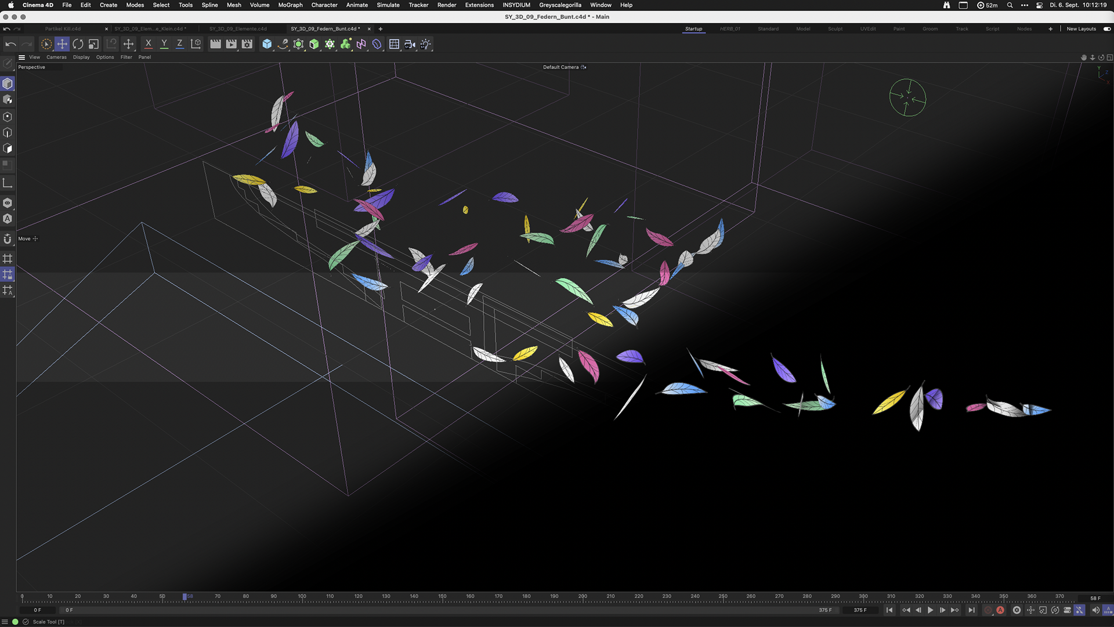Open viewport Filter menu
The width and height of the screenshot is (1114, 627).
[126, 57]
